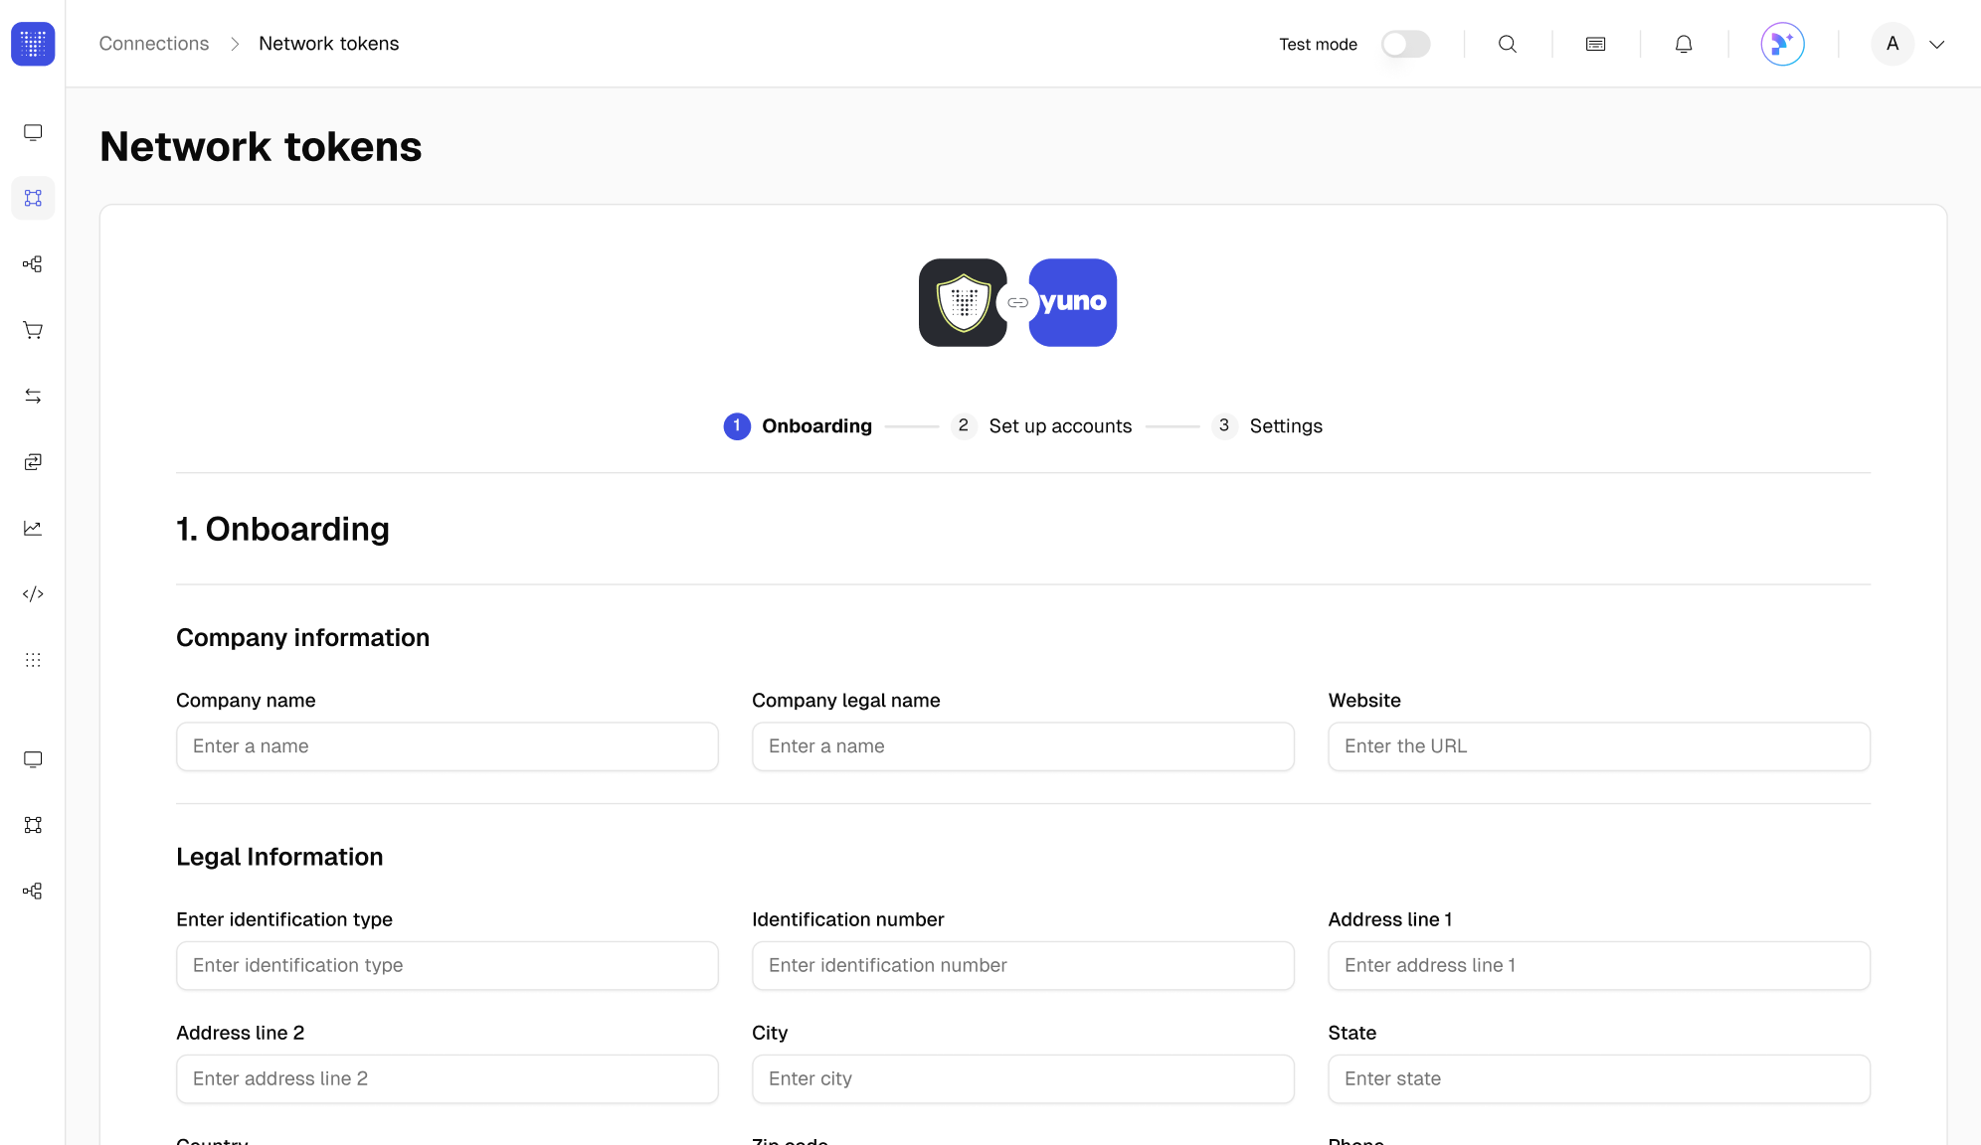Open the search magnifier icon
This screenshot has width=1981, height=1145.
click(1508, 44)
